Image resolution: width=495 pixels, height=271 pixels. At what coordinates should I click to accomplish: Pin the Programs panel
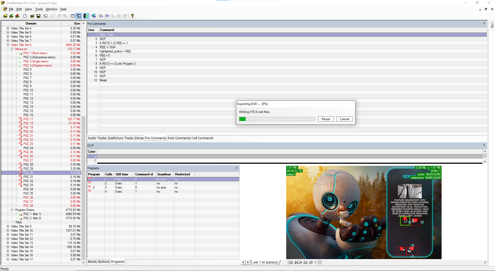tap(236, 168)
